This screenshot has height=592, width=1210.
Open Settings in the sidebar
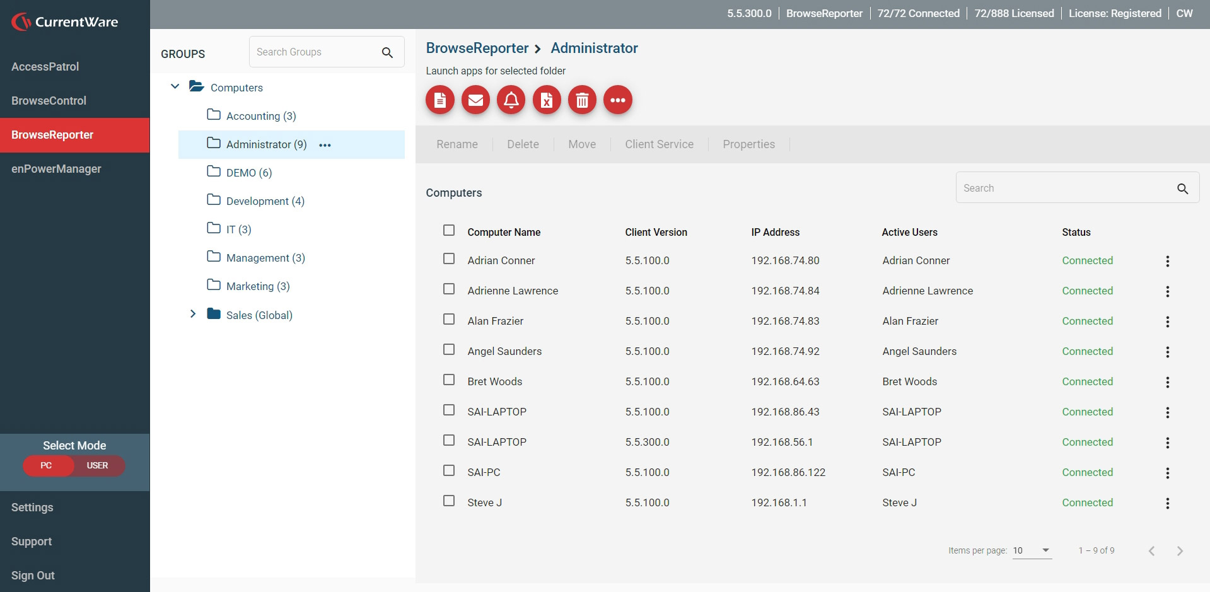coord(32,508)
